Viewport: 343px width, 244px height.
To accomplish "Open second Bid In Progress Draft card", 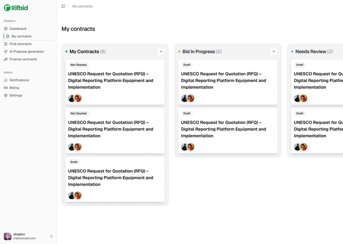I will [228, 129].
